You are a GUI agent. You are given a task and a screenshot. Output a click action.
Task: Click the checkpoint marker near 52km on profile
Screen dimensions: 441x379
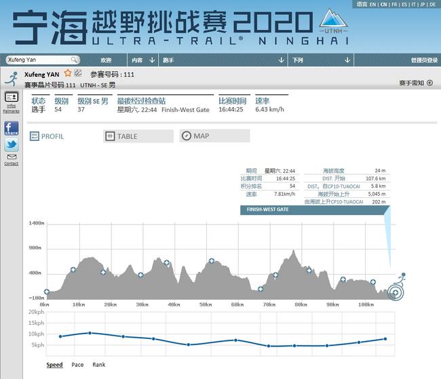click(212, 261)
